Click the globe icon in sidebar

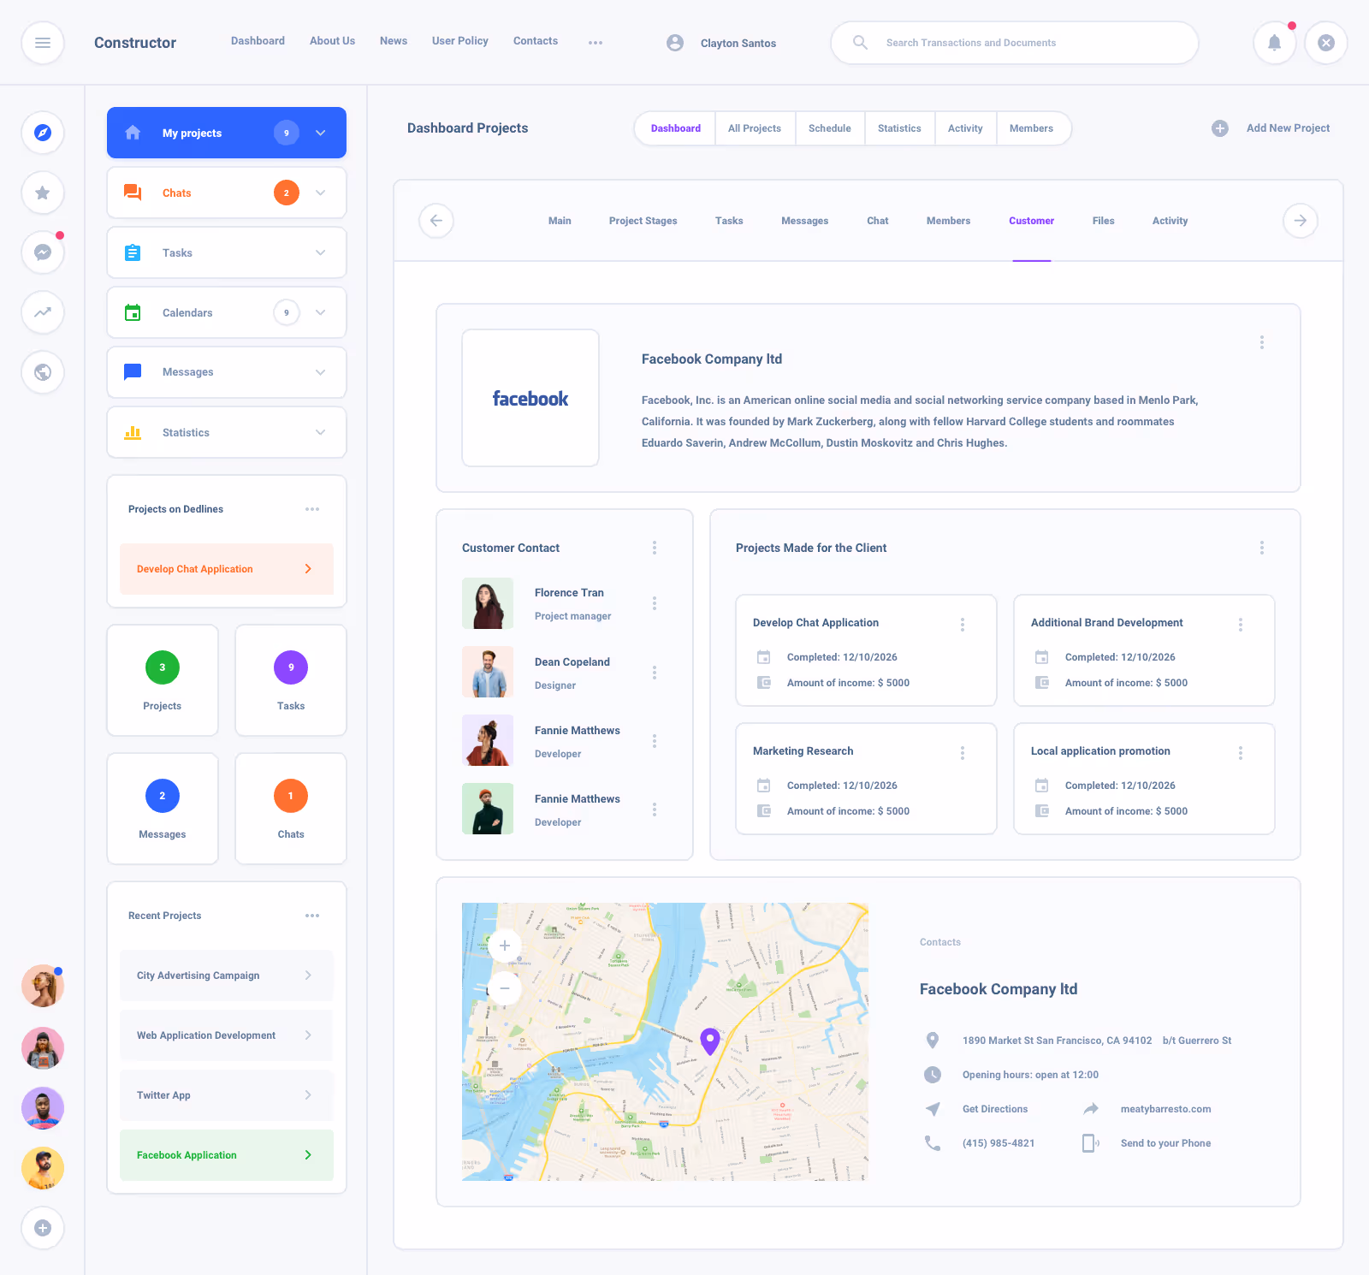click(43, 372)
